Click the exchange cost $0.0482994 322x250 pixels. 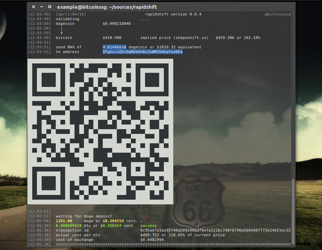coord(152,240)
